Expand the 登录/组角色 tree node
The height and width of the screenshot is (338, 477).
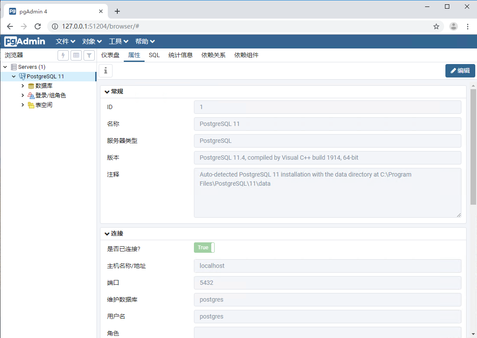(x=23, y=96)
